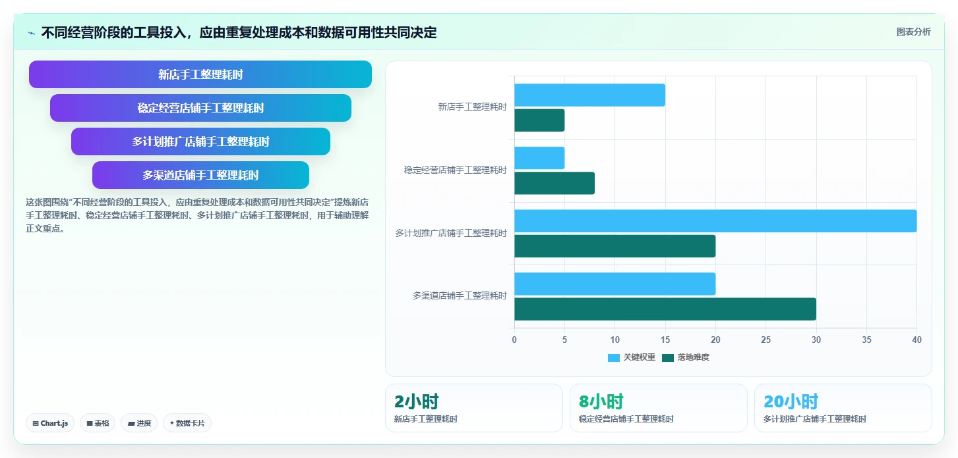The width and height of the screenshot is (958, 458).
Task: Click green 落地难度 bar for 新店手工整理耗时
Action: click(539, 120)
